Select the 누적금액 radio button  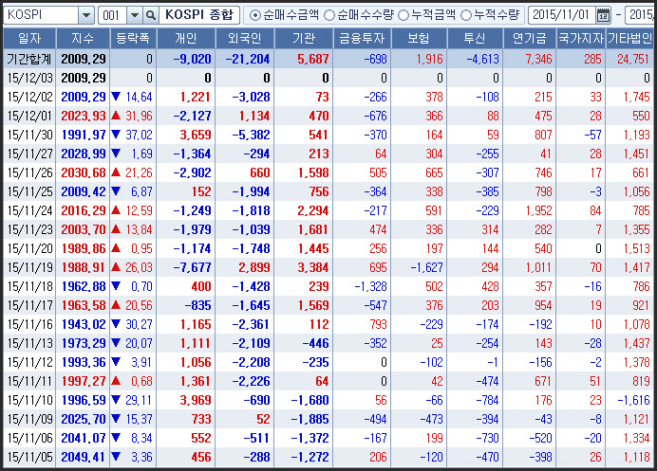pyautogui.click(x=404, y=15)
